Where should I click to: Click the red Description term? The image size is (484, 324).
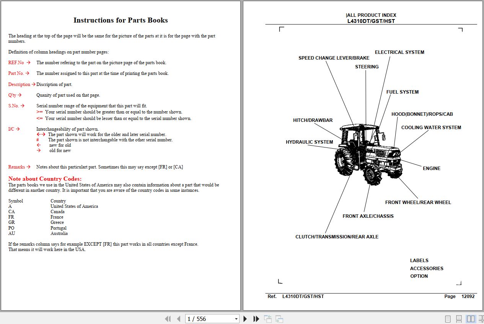(19, 84)
